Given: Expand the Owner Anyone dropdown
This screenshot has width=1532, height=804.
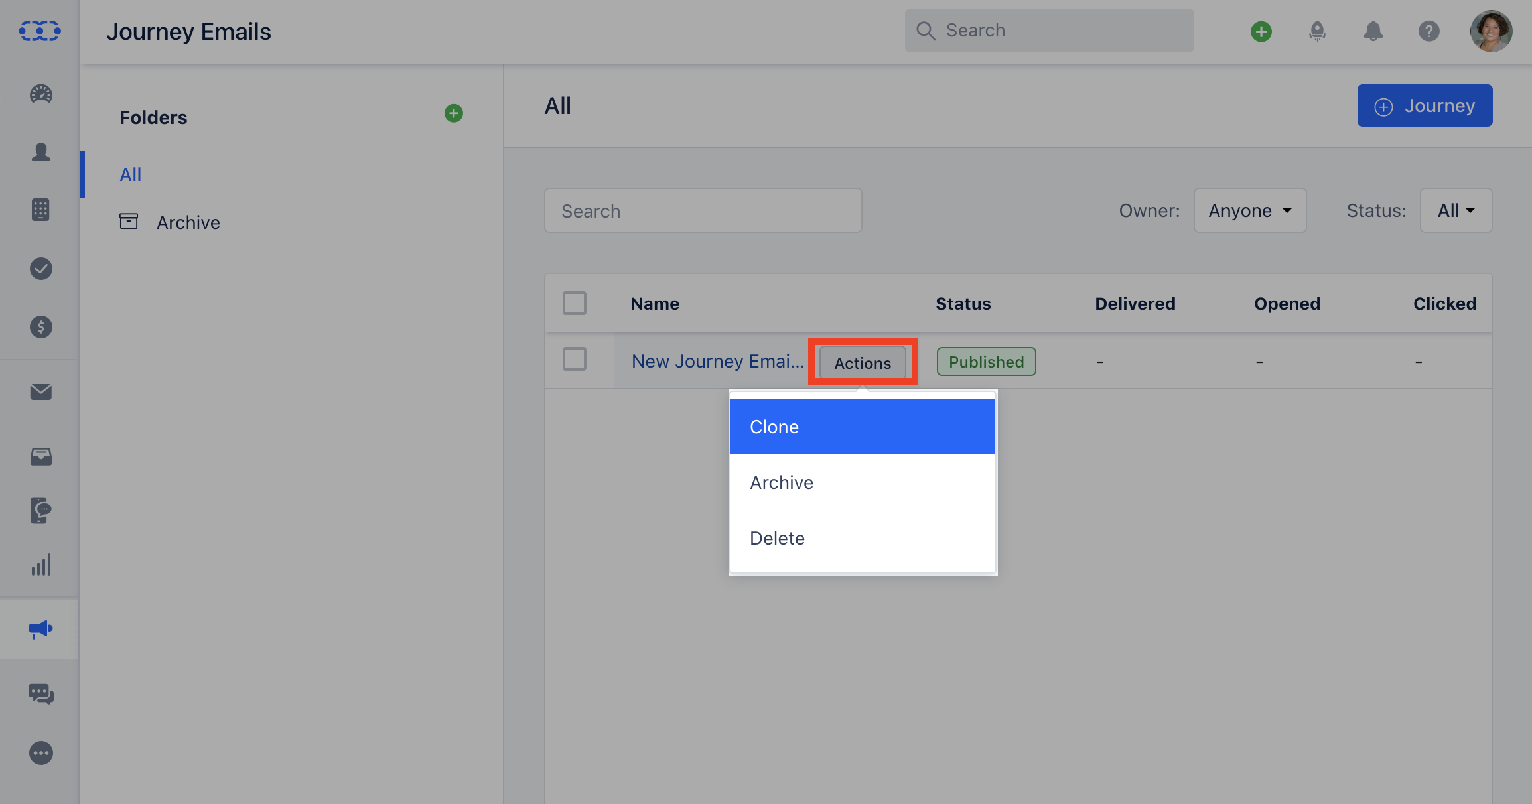Looking at the screenshot, I should tap(1250, 210).
